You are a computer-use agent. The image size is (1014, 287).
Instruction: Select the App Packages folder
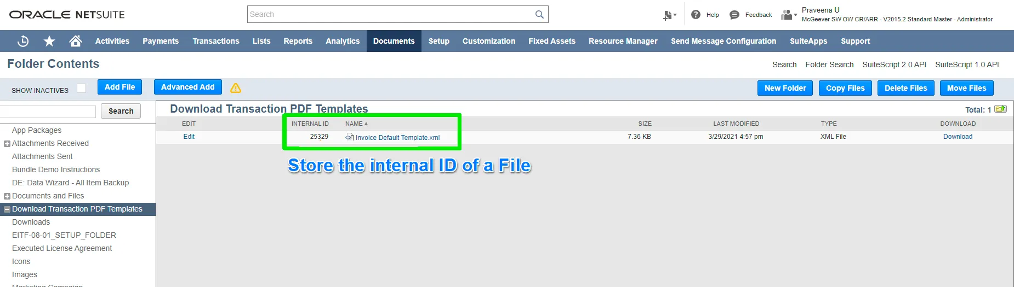click(37, 130)
